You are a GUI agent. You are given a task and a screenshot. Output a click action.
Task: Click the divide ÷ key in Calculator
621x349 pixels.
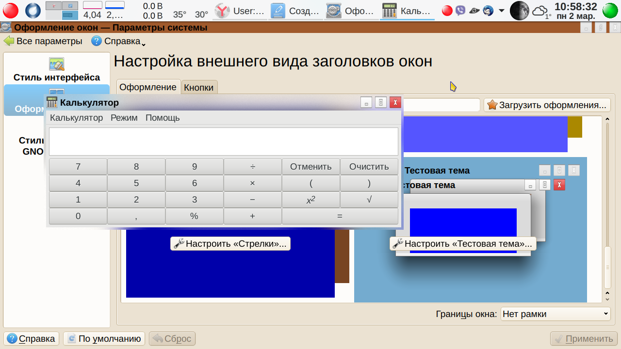(253, 167)
